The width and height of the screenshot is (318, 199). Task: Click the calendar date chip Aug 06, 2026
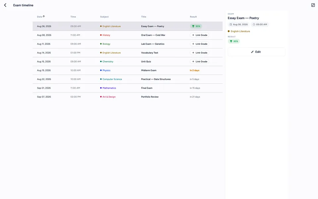(x=238, y=24)
